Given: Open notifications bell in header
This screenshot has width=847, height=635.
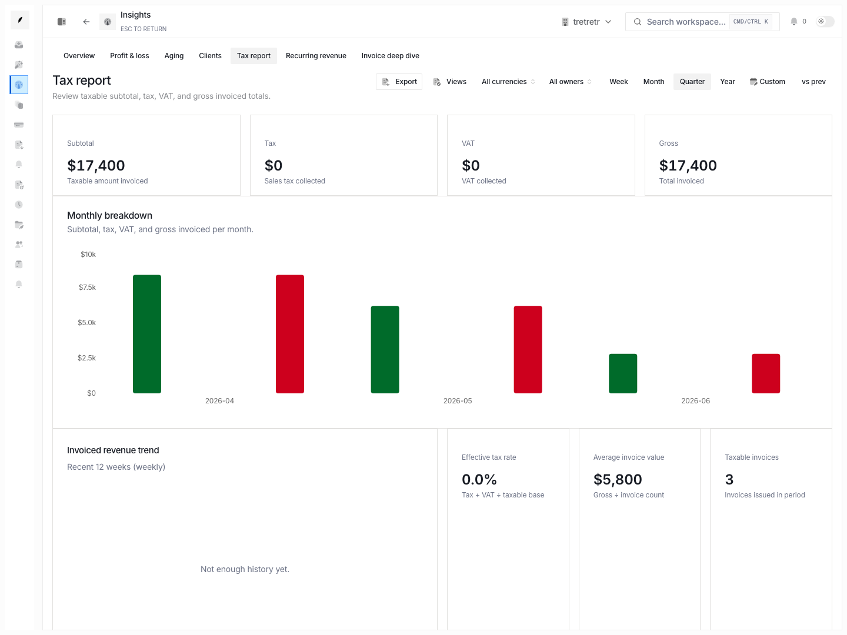Looking at the screenshot, I should [794, 22].
